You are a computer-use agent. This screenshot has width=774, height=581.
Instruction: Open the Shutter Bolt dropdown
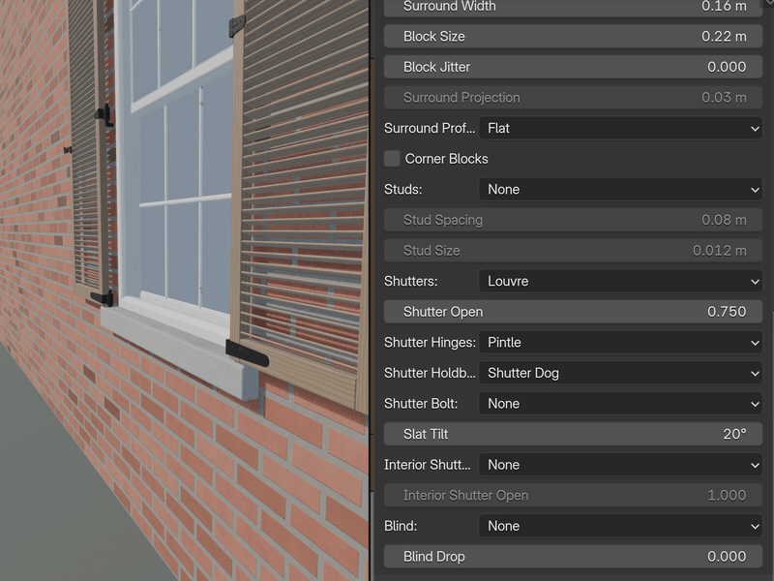click(x=620, y=404)
